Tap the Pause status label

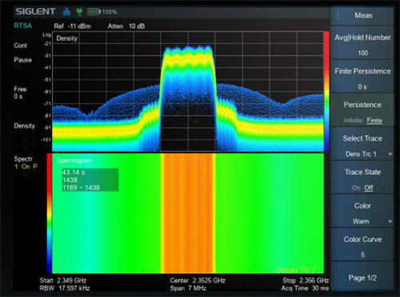tap(22, 60)
